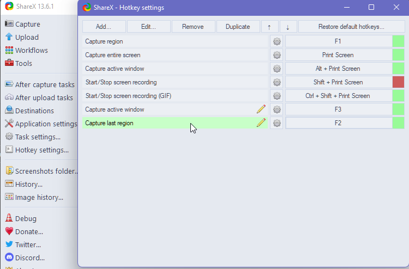Click the F2 hotkey assignment button
This screenshot has width=409, height=269.
click(x=338, y=123)
